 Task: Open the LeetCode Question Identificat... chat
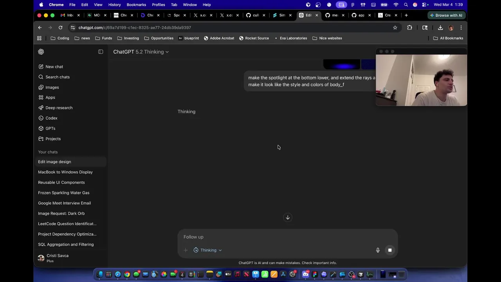click(70, 224)
